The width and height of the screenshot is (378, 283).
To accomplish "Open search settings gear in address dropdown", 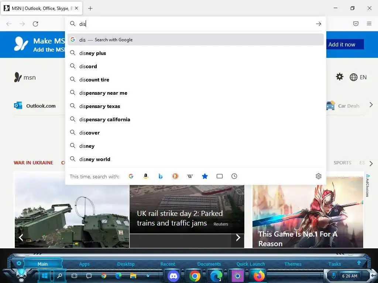I will point(319,176).
